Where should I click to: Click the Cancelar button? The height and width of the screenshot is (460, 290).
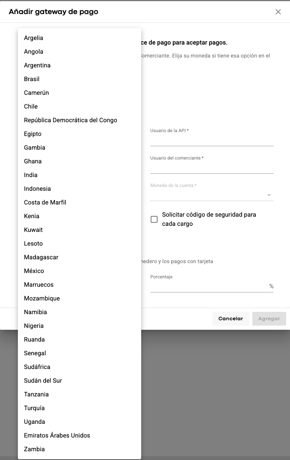pyautogui.click(x=230, y=319)
